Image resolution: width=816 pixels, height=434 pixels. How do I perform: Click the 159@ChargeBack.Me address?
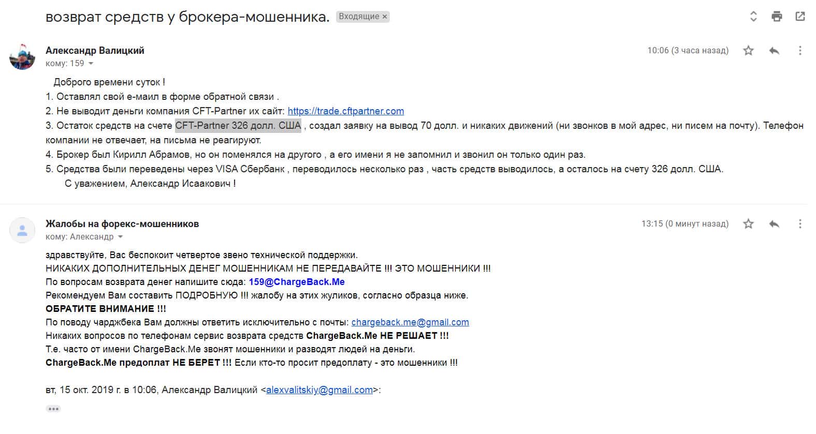(297, 282)
